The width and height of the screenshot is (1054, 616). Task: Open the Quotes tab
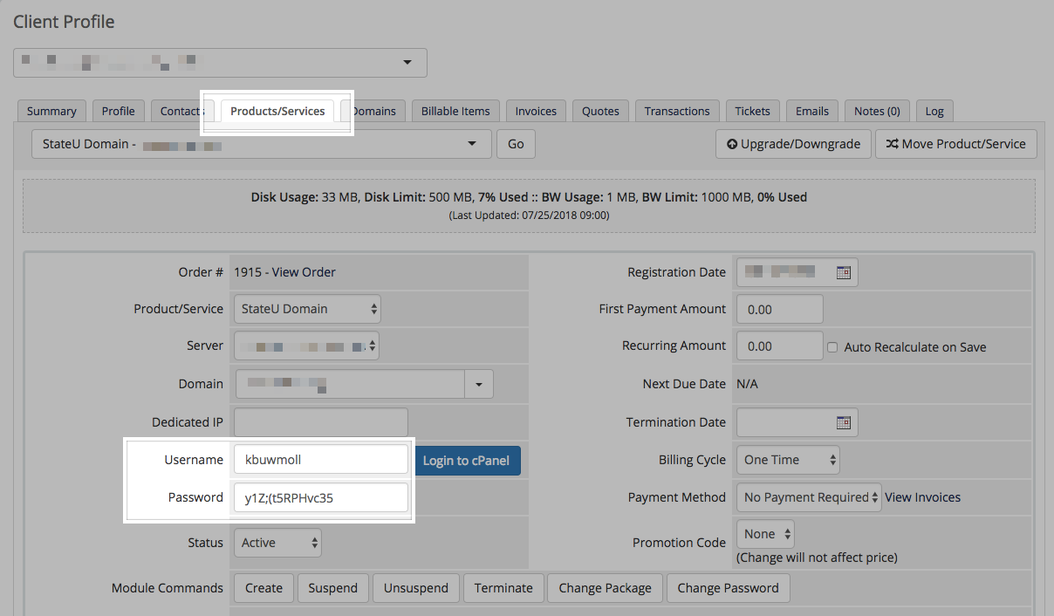(x=600, y=111)
